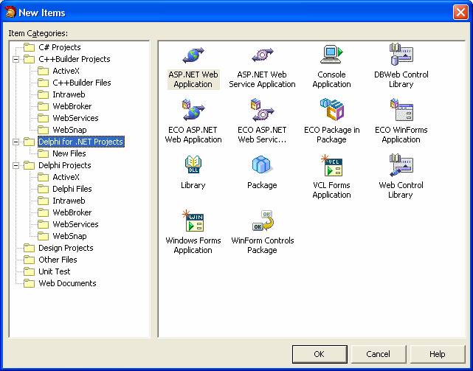Select C# Projects category
Screen dimensions: 473x371
(x=60, y=47)
